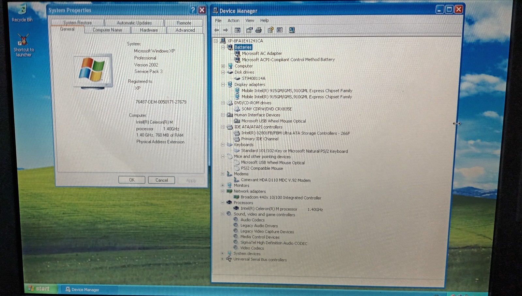Click the show/hide console tree toolbar icon
The width and height of the screenshot is (522, 296).
(238, 30)
